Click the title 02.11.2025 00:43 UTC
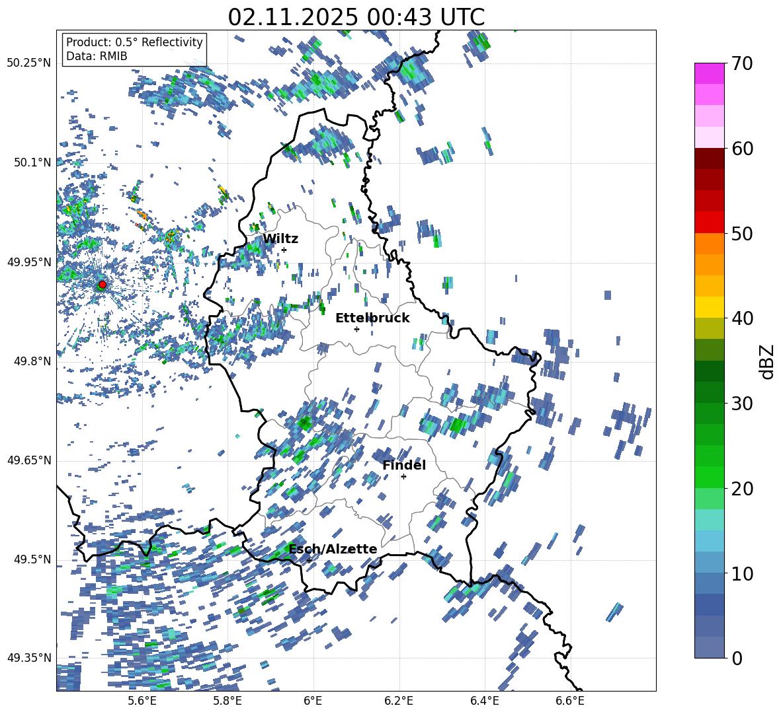The height and width of the screenshot is (714, 783). coord(356,17)
